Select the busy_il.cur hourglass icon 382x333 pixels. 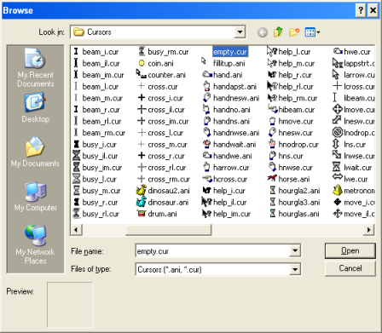coord(76,156)
